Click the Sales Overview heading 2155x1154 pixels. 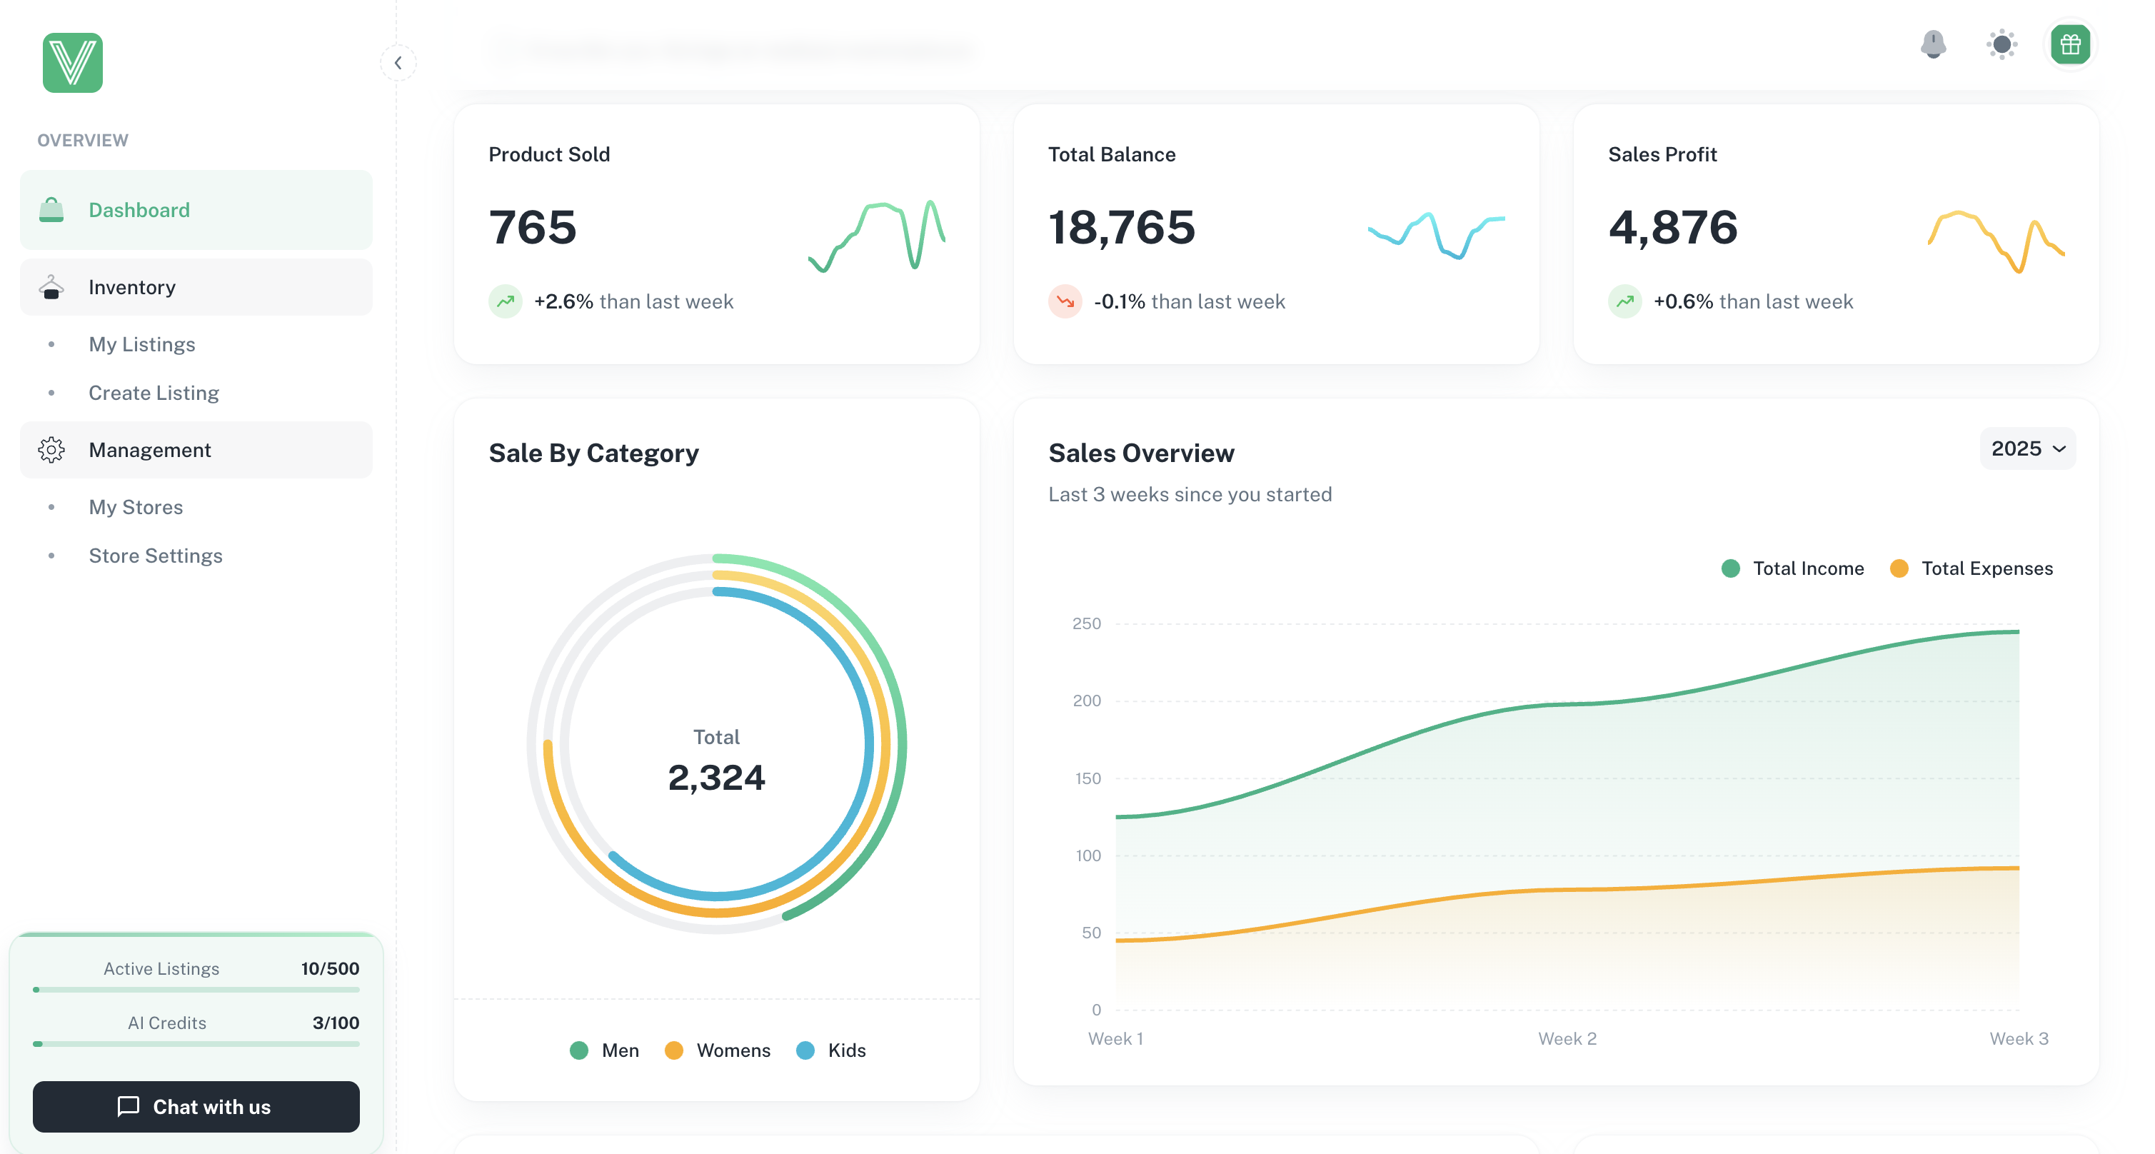click(x=1141, y=453)
